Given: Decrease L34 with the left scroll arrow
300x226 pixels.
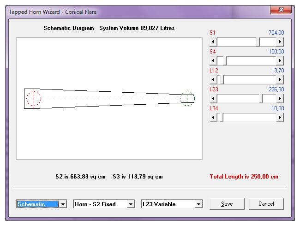Looking at the screenshot, I should pyautogui.click(x=213, y=118).
